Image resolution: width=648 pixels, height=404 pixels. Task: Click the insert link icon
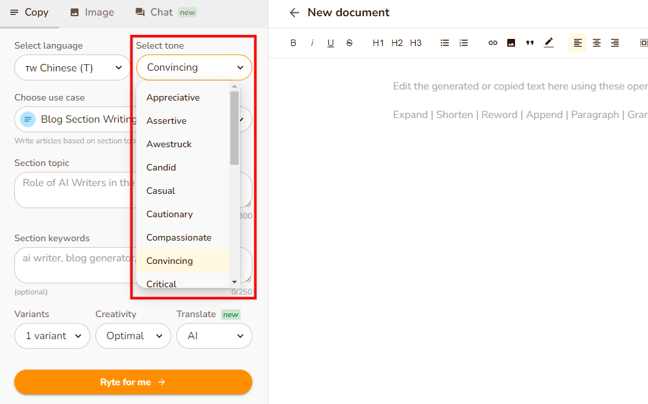493,43
